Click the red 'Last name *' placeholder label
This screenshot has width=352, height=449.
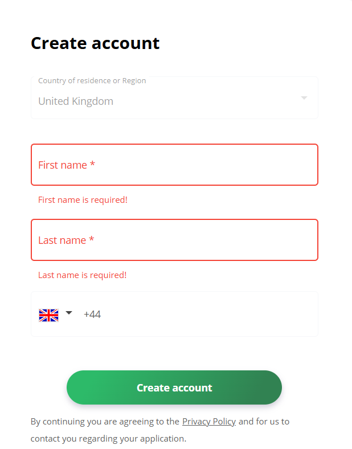pos(66,240)
